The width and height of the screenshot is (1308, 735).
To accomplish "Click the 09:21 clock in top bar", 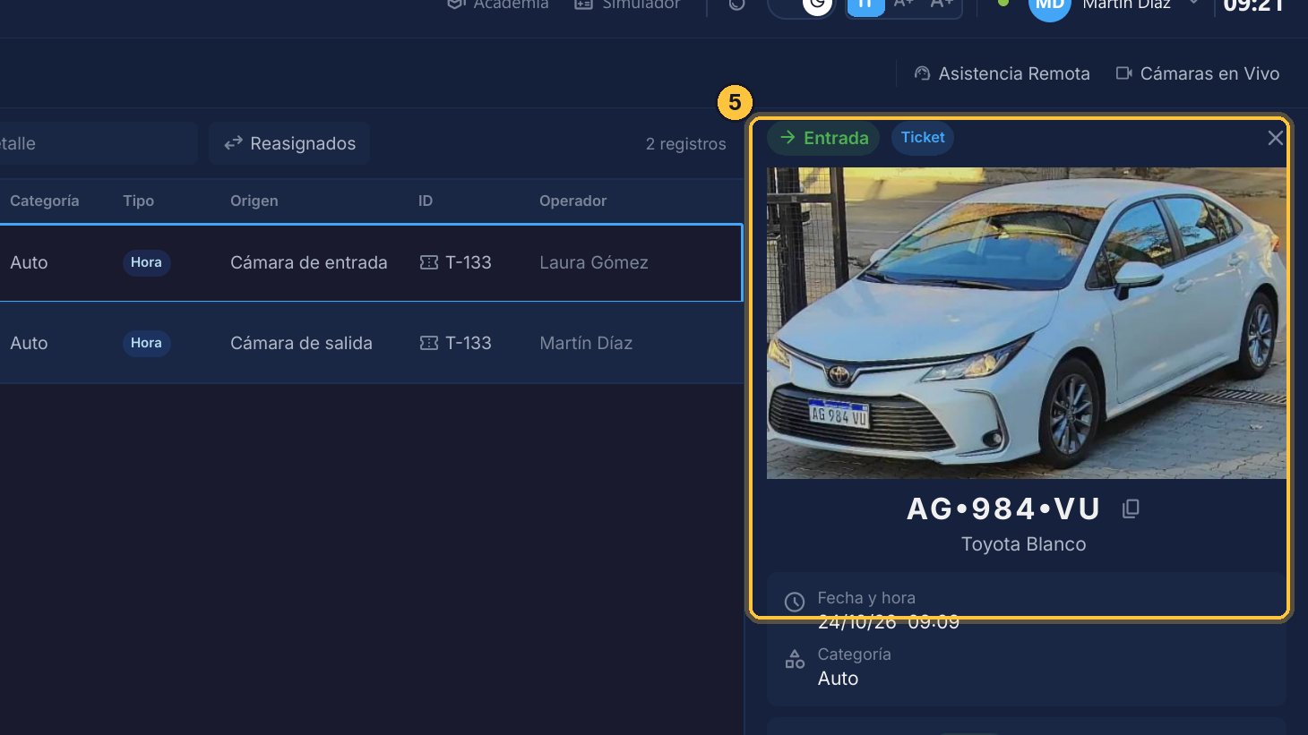I will click(x=1254, y=4).
